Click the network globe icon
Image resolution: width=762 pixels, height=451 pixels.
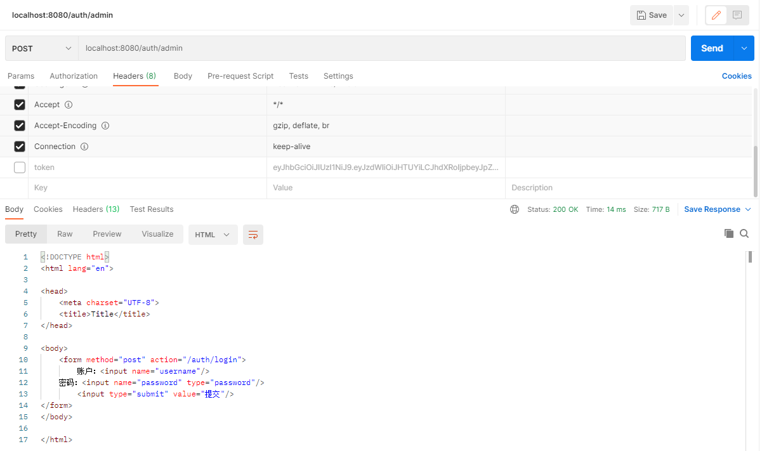click(515, 209)
